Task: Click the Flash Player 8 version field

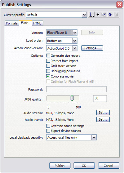Action: tap(59, 33)
